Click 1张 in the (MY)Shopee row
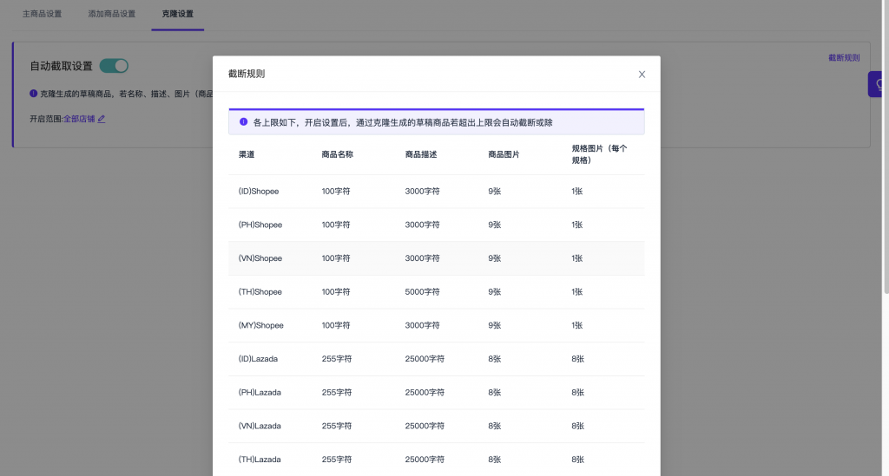Screen dimensions: 889x476 tap(577, 325)
